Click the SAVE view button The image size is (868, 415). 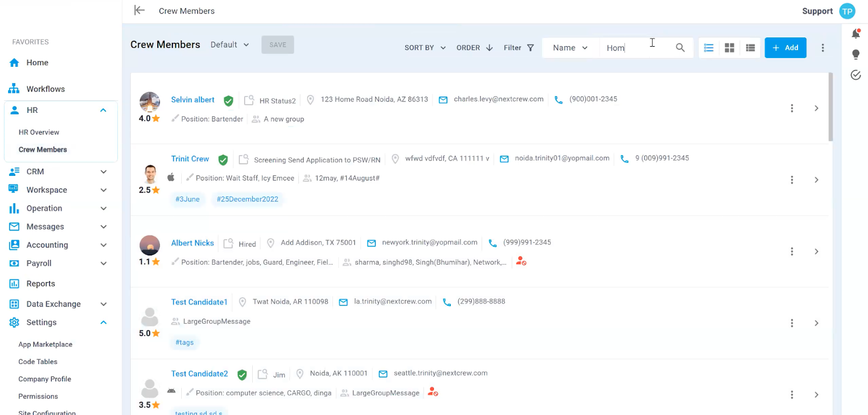pyautogui.click(x=278, y=44)
